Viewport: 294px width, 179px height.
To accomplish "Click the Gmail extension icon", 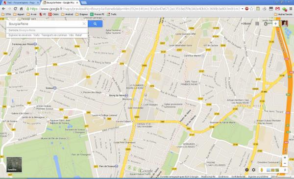I will pos(277,9).
